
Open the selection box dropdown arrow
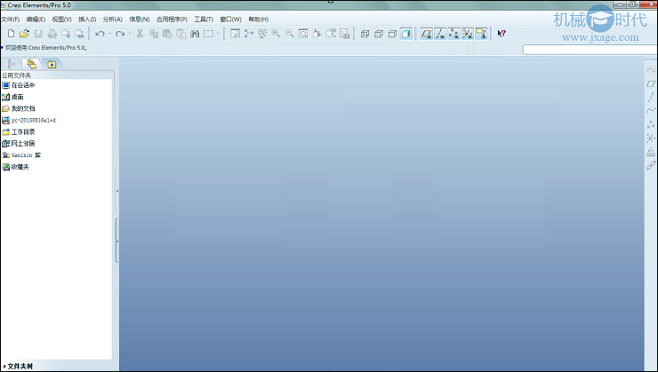(x=218, y=34)
